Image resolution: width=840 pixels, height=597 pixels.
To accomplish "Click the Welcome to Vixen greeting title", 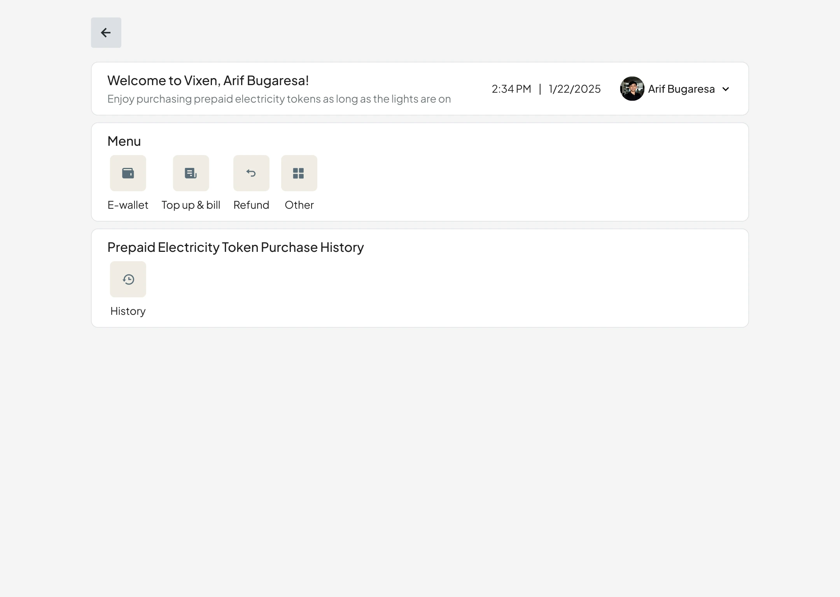I will 208,80.
